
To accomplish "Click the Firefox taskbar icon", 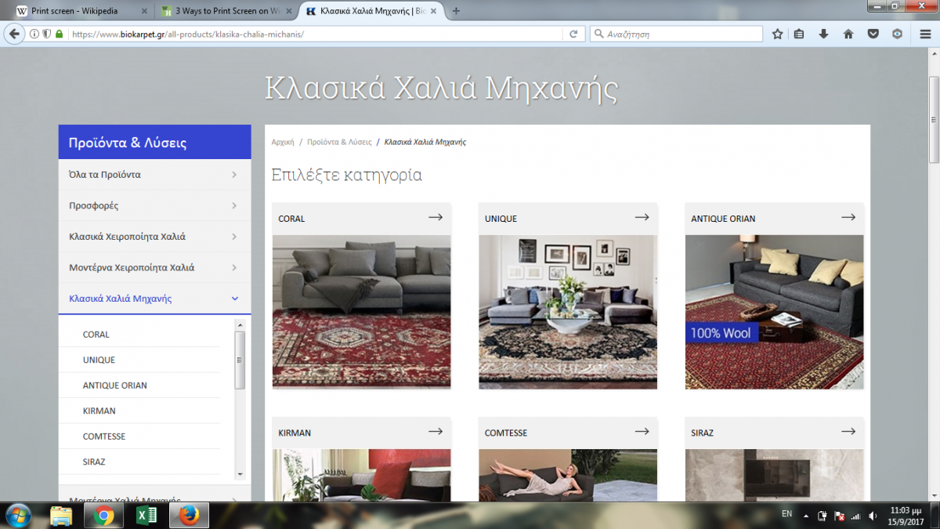I will click(188, 516).
